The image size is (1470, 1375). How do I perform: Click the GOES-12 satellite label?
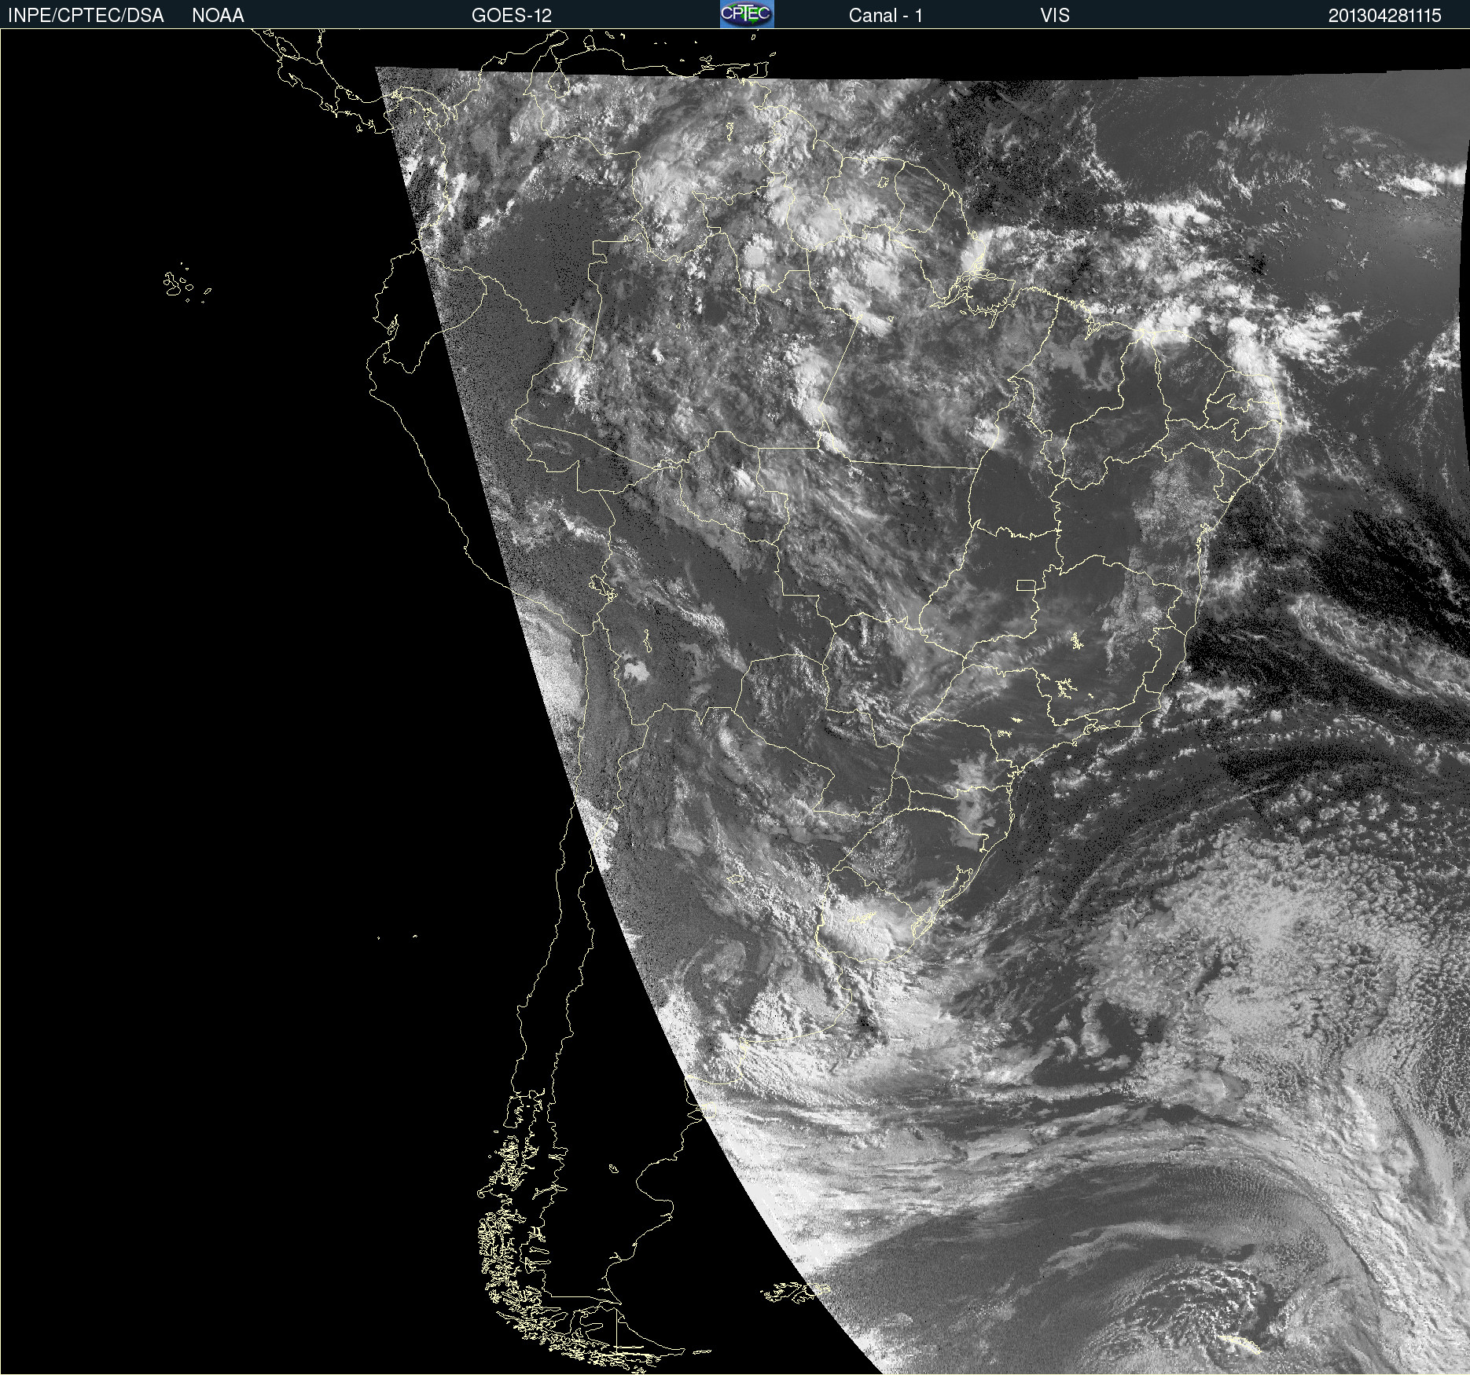coord(512,16)
